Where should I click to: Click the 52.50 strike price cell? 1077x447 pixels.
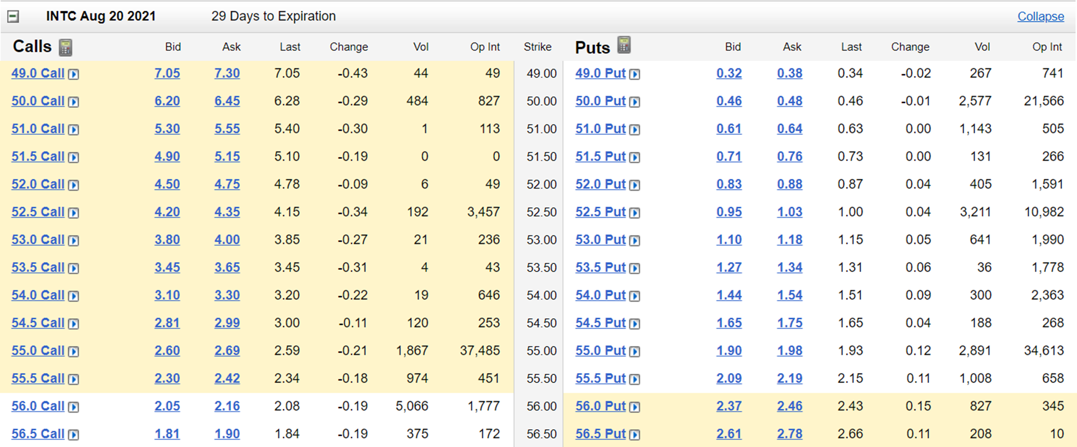pos(541,212)
